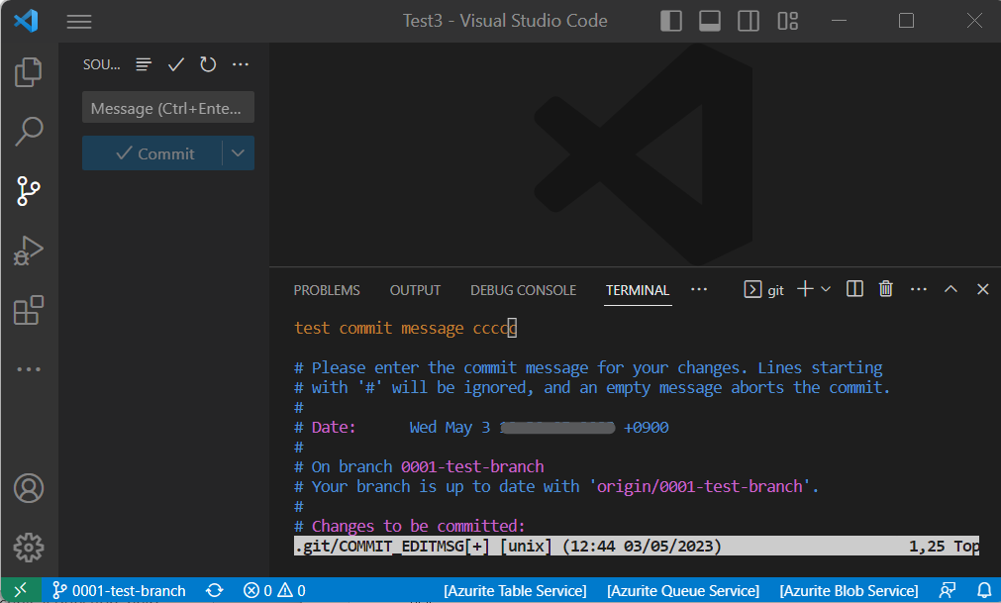Click the Commit button

(151, 153)
